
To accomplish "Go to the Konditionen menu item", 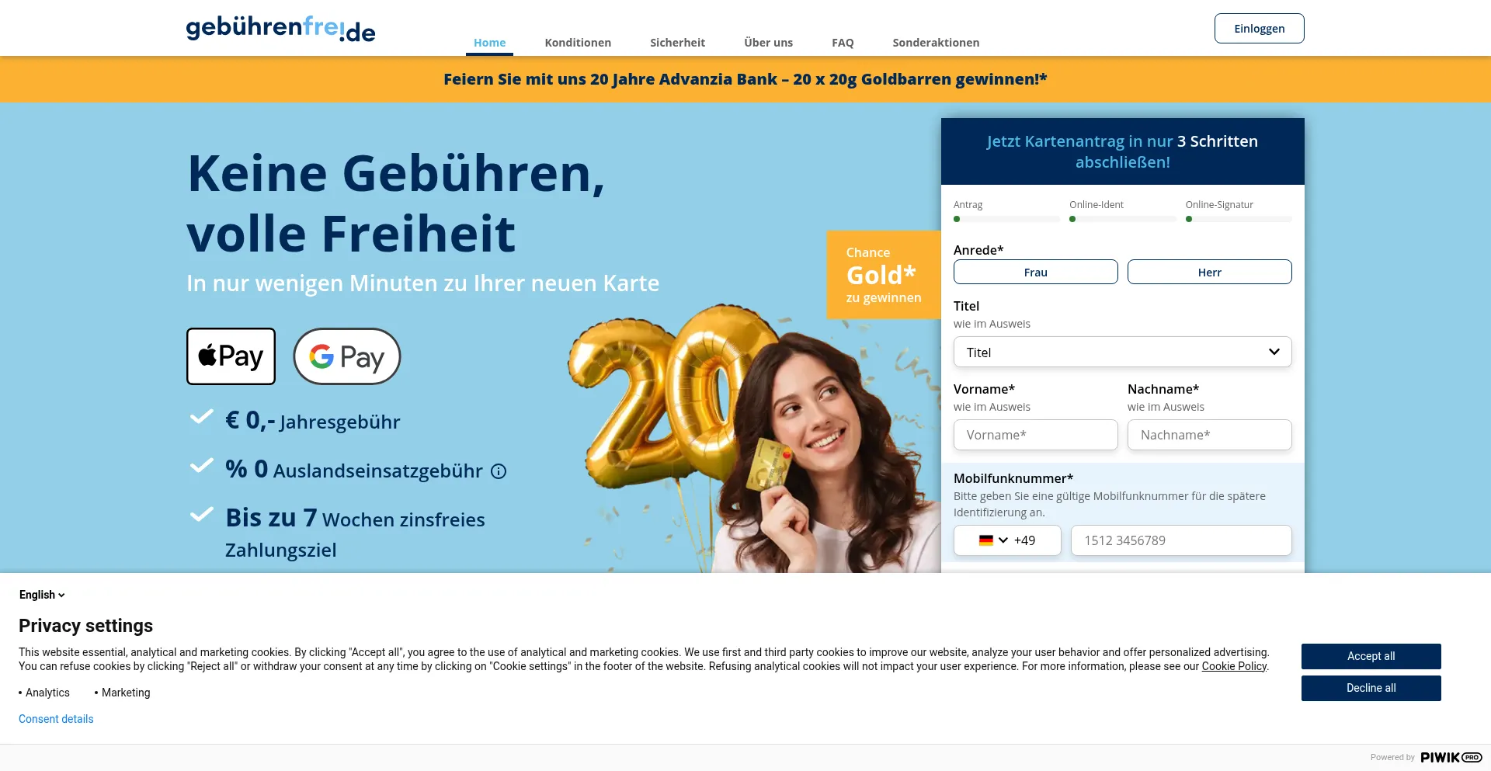I will click(578, 43).
